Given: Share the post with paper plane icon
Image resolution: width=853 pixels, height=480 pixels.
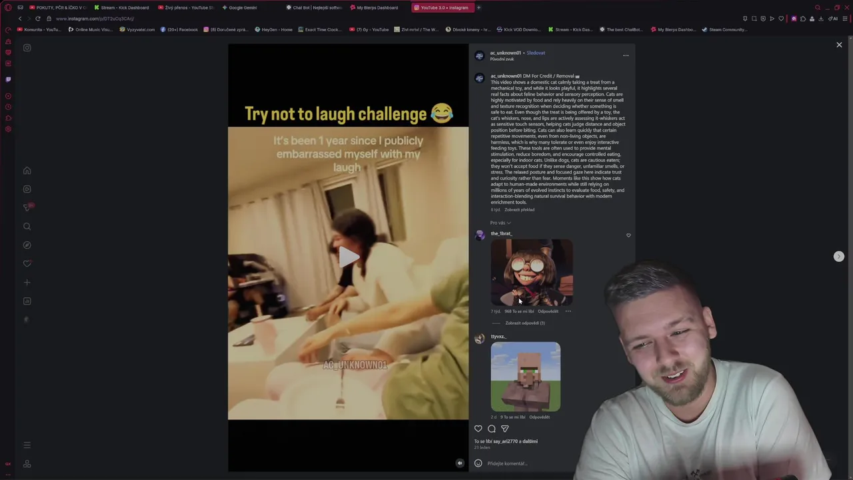Looking at the screenshot, I should coord(504,429).
